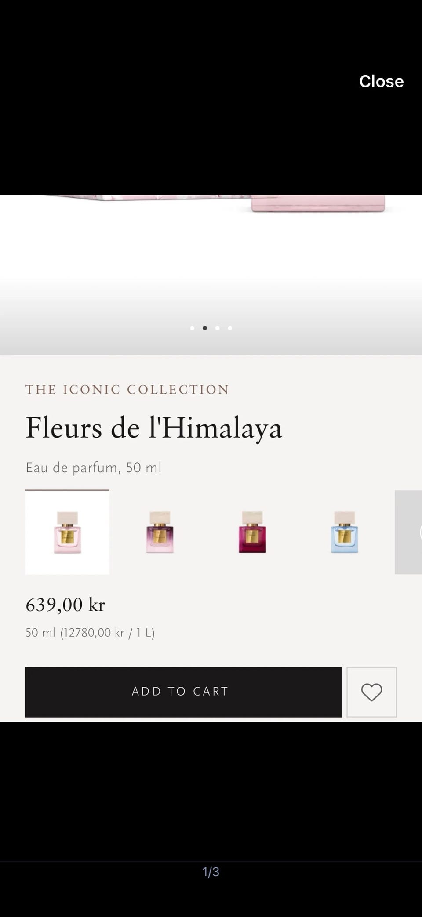Image resolution: width=422 pixels, height=917 pixels.
Task: Jump to fourth product image dot
Action: point(230,328)
